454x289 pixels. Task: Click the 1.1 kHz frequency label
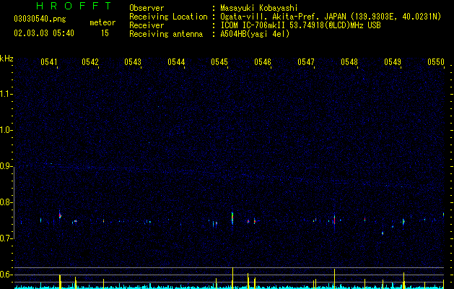pos(6,94)
